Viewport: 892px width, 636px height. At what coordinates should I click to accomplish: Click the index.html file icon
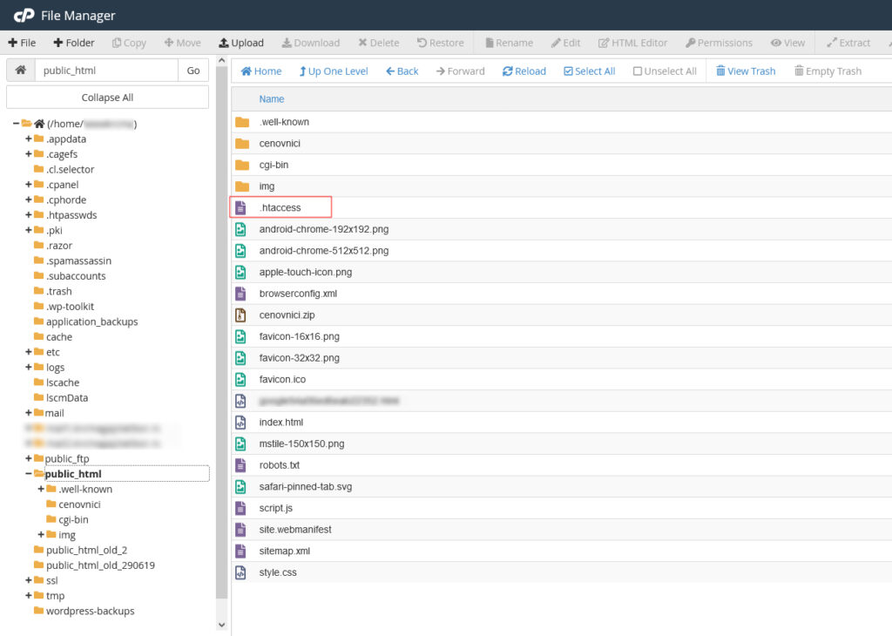point(242,422)
